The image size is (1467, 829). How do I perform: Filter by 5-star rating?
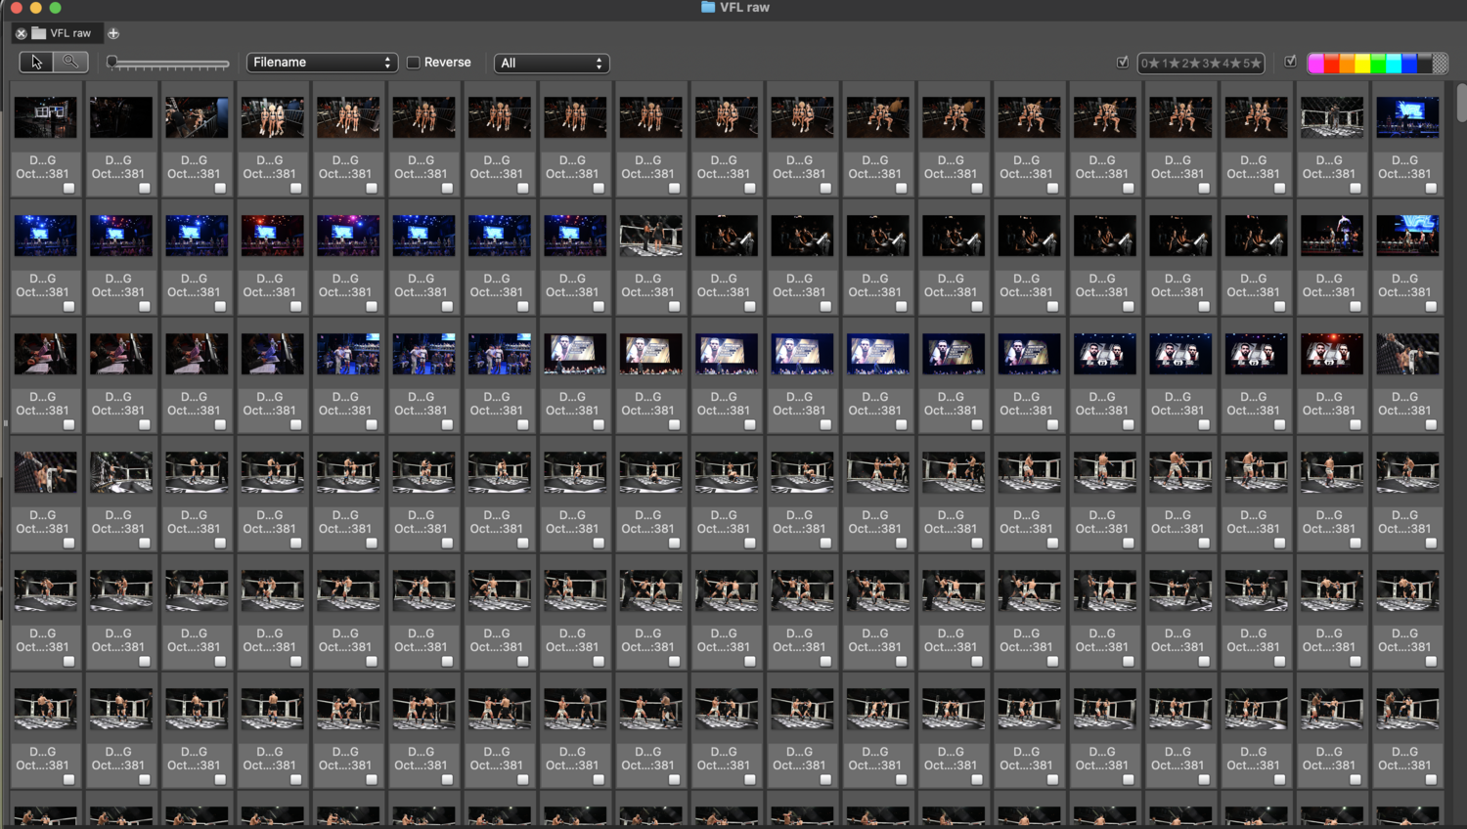pyautogui.click(x=1250, y=64)
